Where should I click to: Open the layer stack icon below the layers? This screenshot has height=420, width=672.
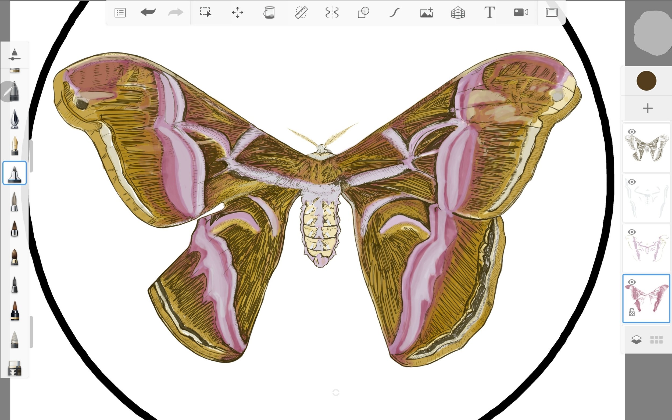[636, 339]
